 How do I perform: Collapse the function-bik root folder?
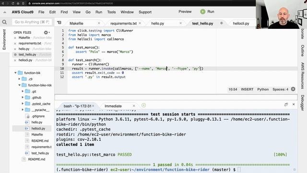click(15, 73)
